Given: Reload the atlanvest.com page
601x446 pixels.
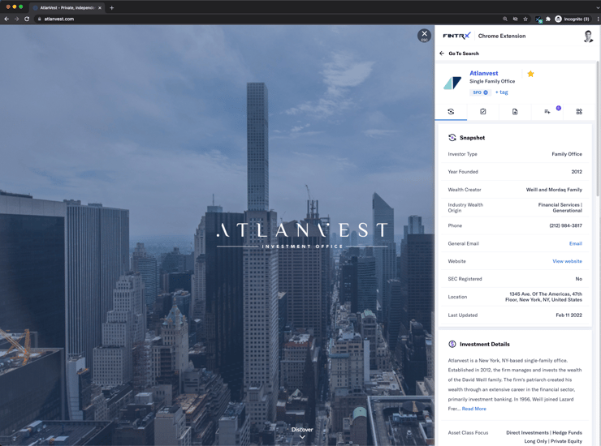Looking at the screenshot, I should [x=27, y=19].
